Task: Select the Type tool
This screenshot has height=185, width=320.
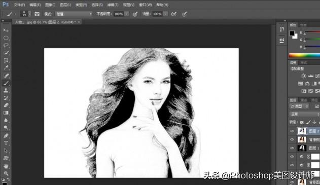Action: coord(6,143)
